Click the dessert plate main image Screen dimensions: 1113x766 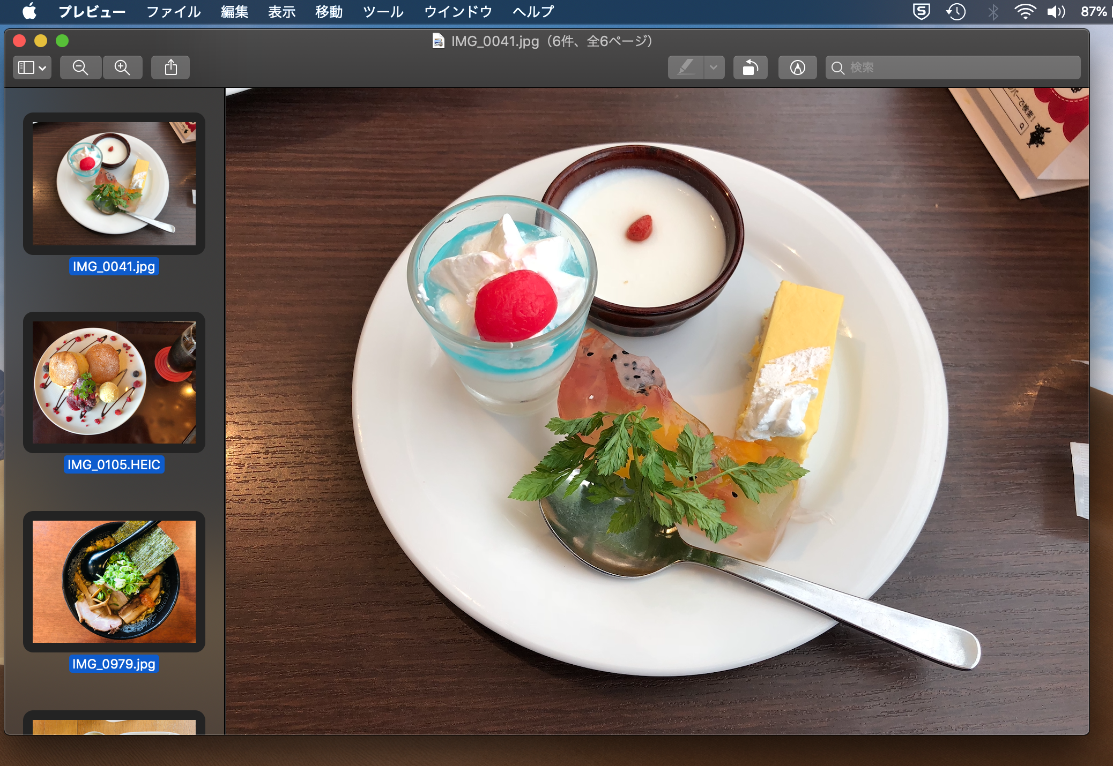pos(657,411)
